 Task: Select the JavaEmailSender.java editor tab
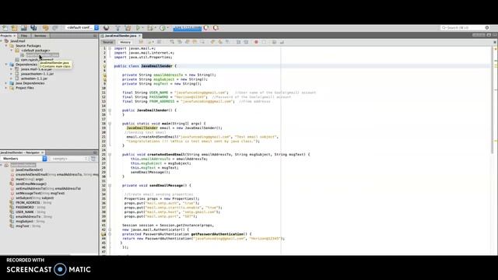121,36
